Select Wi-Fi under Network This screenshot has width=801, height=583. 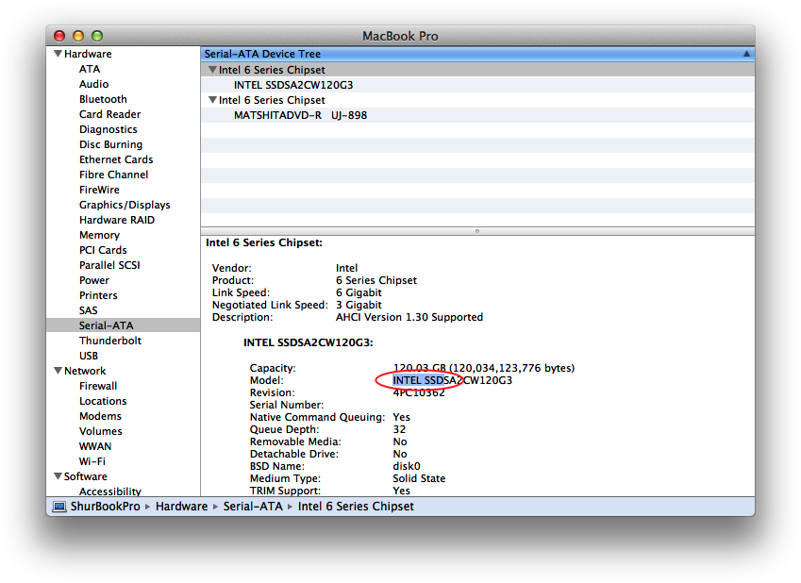click(x=92, y=461)
